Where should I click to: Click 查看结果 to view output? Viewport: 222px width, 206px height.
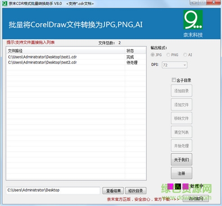pyautogui.click(x=113, y=191)
